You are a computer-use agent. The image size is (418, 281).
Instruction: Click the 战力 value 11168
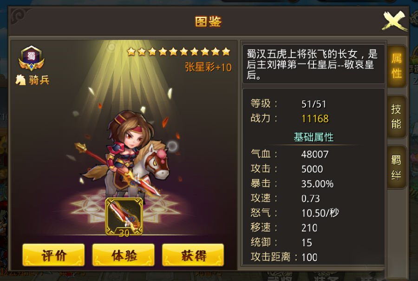[x=315, y=119]
